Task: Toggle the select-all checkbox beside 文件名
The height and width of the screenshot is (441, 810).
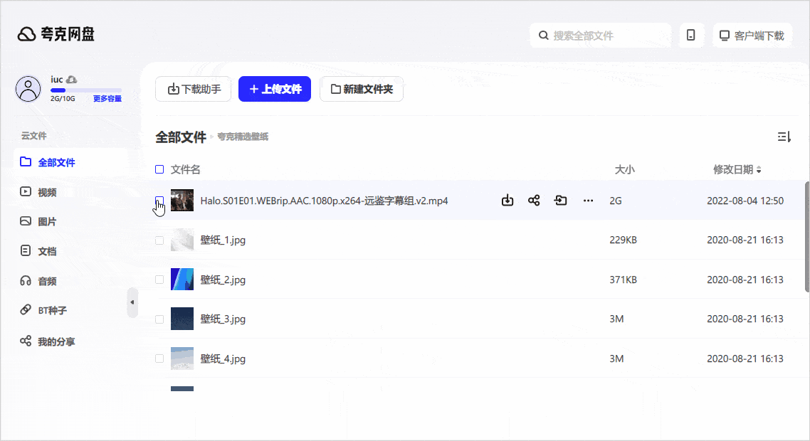Action: coord(159,169)
